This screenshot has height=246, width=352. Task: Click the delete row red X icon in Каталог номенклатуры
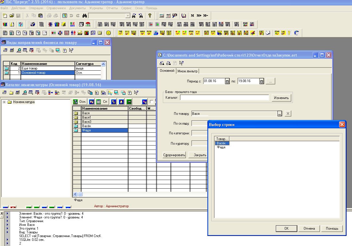pyautogui.click(x=38, y=92)
